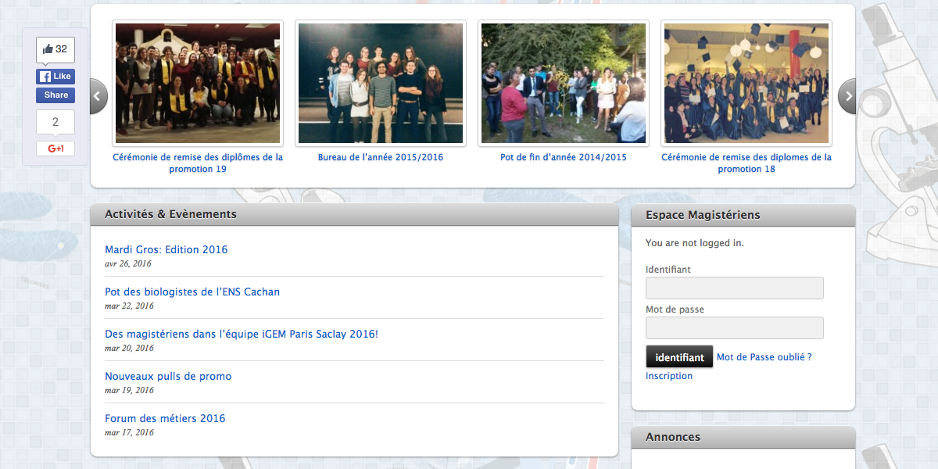The height and width of the screenshot is (469, 938).
Task: Click the thumbs-up count of 32
Action: [55, 49]
